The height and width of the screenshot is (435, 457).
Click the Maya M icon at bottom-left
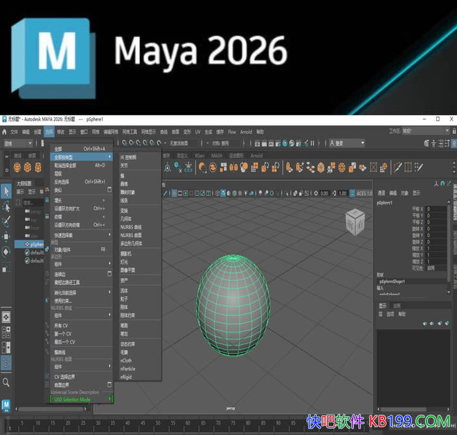pos(6,405)
